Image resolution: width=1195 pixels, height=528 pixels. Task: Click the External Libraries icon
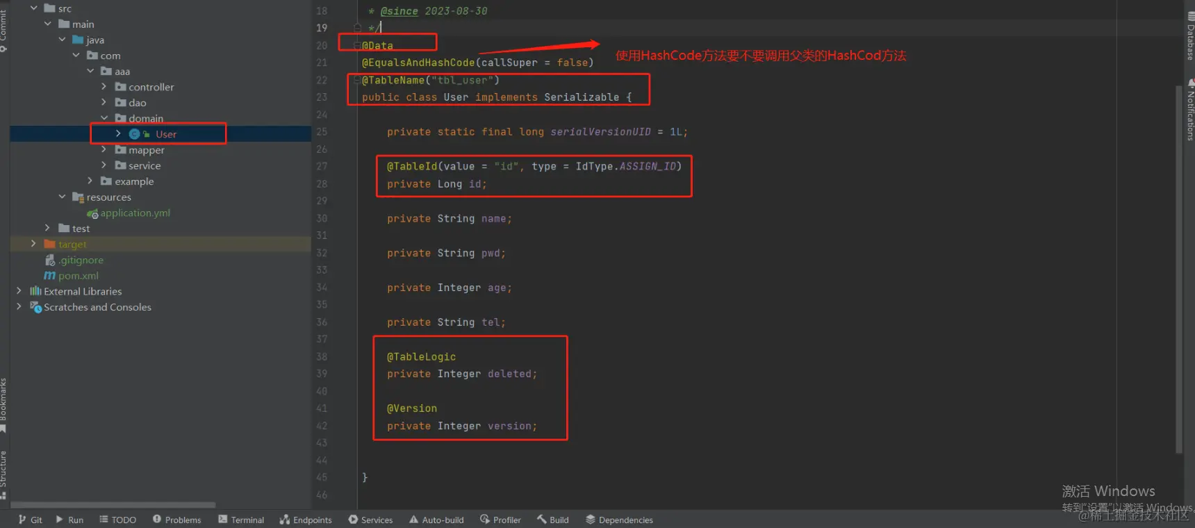pos(35,291)
